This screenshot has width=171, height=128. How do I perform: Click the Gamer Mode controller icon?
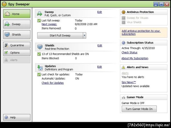tap(123, 97)
